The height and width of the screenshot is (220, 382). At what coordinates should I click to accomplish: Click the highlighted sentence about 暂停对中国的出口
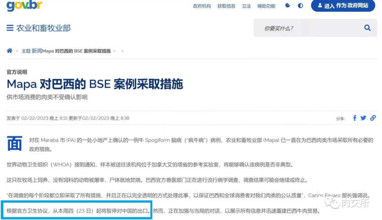click(x=77, y=211)
